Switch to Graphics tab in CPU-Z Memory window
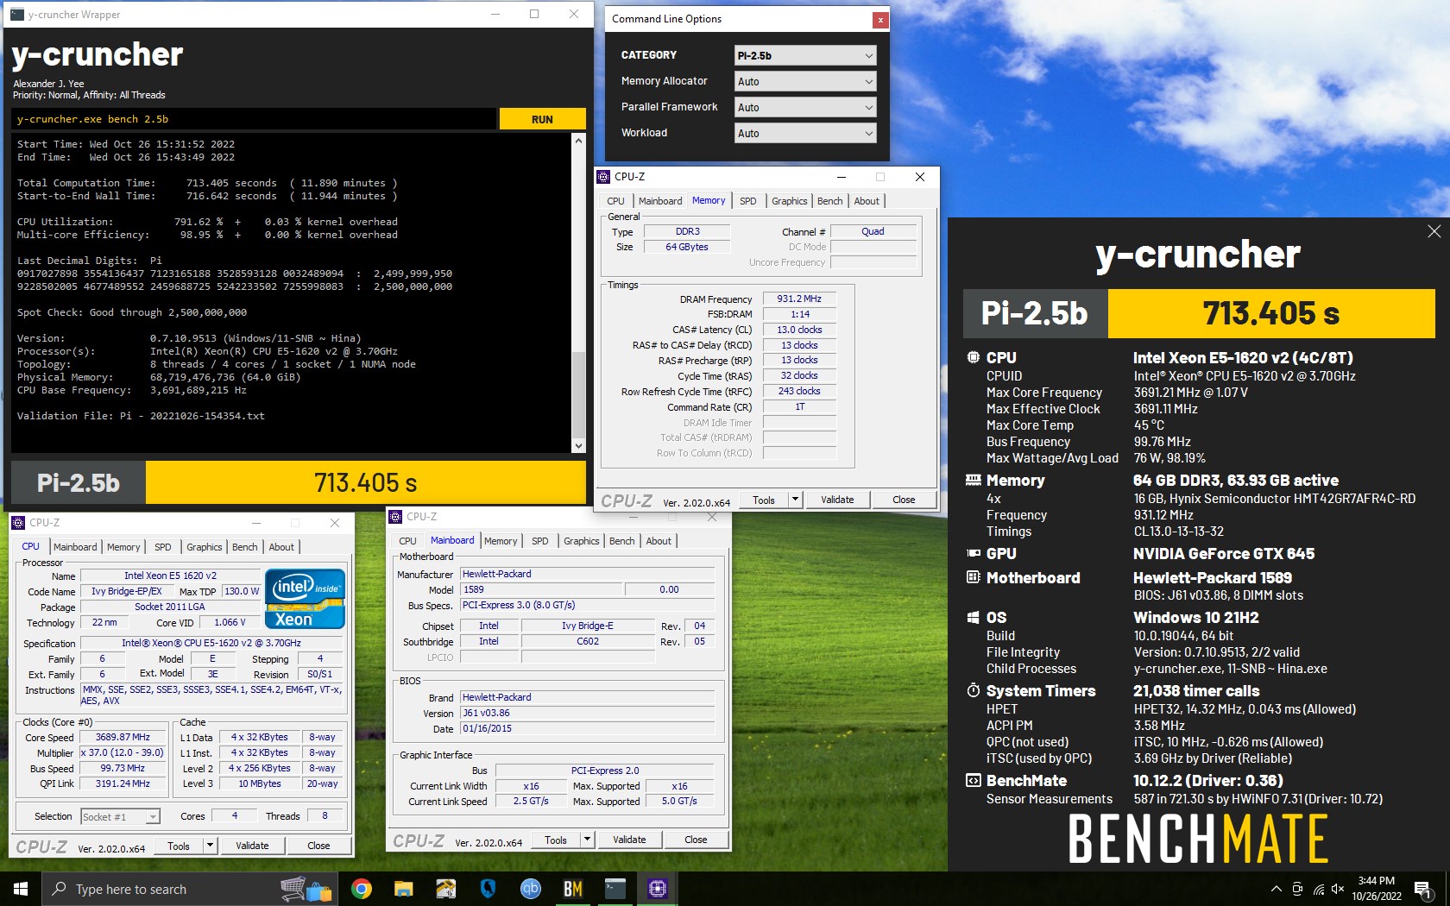The height and width of the screenshot is (906, 1450). click(x=789, y=201)
